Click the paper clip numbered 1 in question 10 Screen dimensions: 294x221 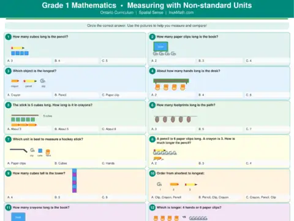pyautogui.click(x=159, y=184)
